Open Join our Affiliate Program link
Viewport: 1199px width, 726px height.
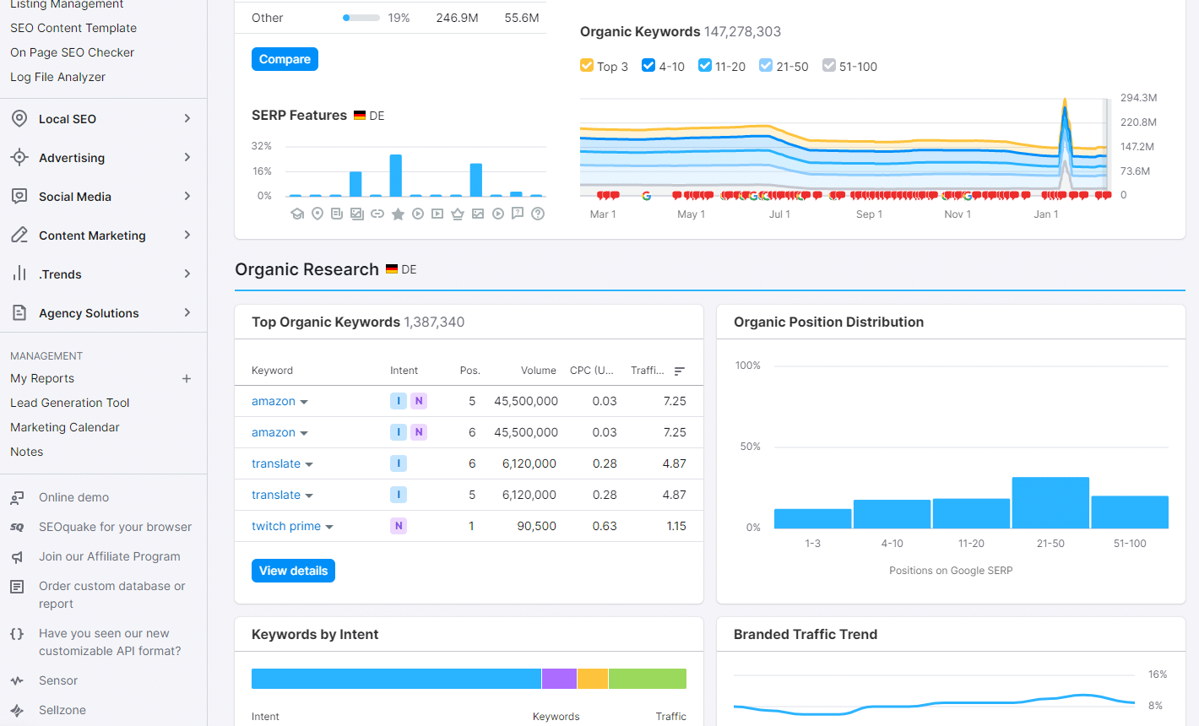coord(110,556)
